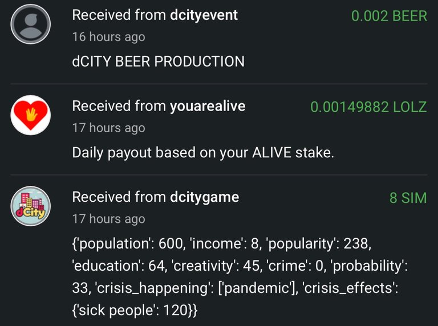Click dcitygame's '17 hours ago' timestamp
Image resolution: width=438 pixels, height=326 pixels.
click(109, 219)
